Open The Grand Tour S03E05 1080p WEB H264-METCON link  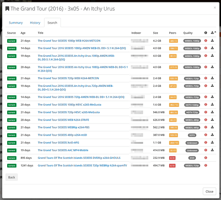coord(69,41)
